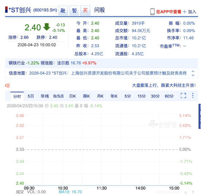The height and width of the screenshot is (195, 201).
Task: Click 加入 add to watchlist text
Action: click(192, 12)
